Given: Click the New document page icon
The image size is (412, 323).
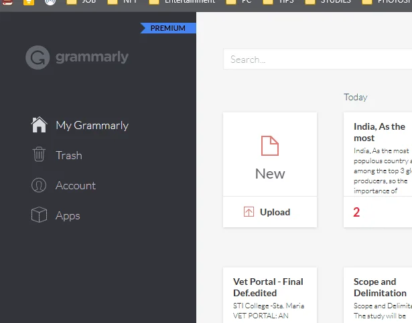Looking at the screenshot, I should pyautogui.click(x=270, y=146).
